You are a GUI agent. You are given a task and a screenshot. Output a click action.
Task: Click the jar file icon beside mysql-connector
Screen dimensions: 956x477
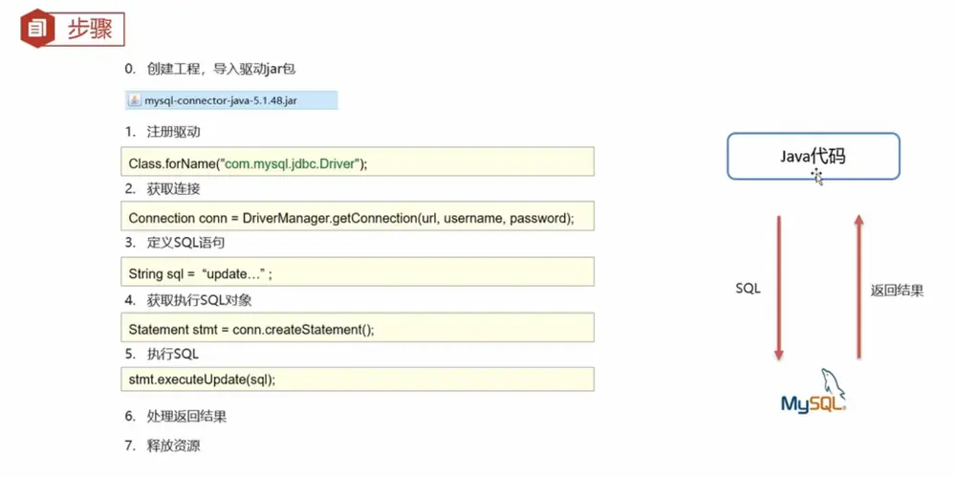click(x=134, y=100)
